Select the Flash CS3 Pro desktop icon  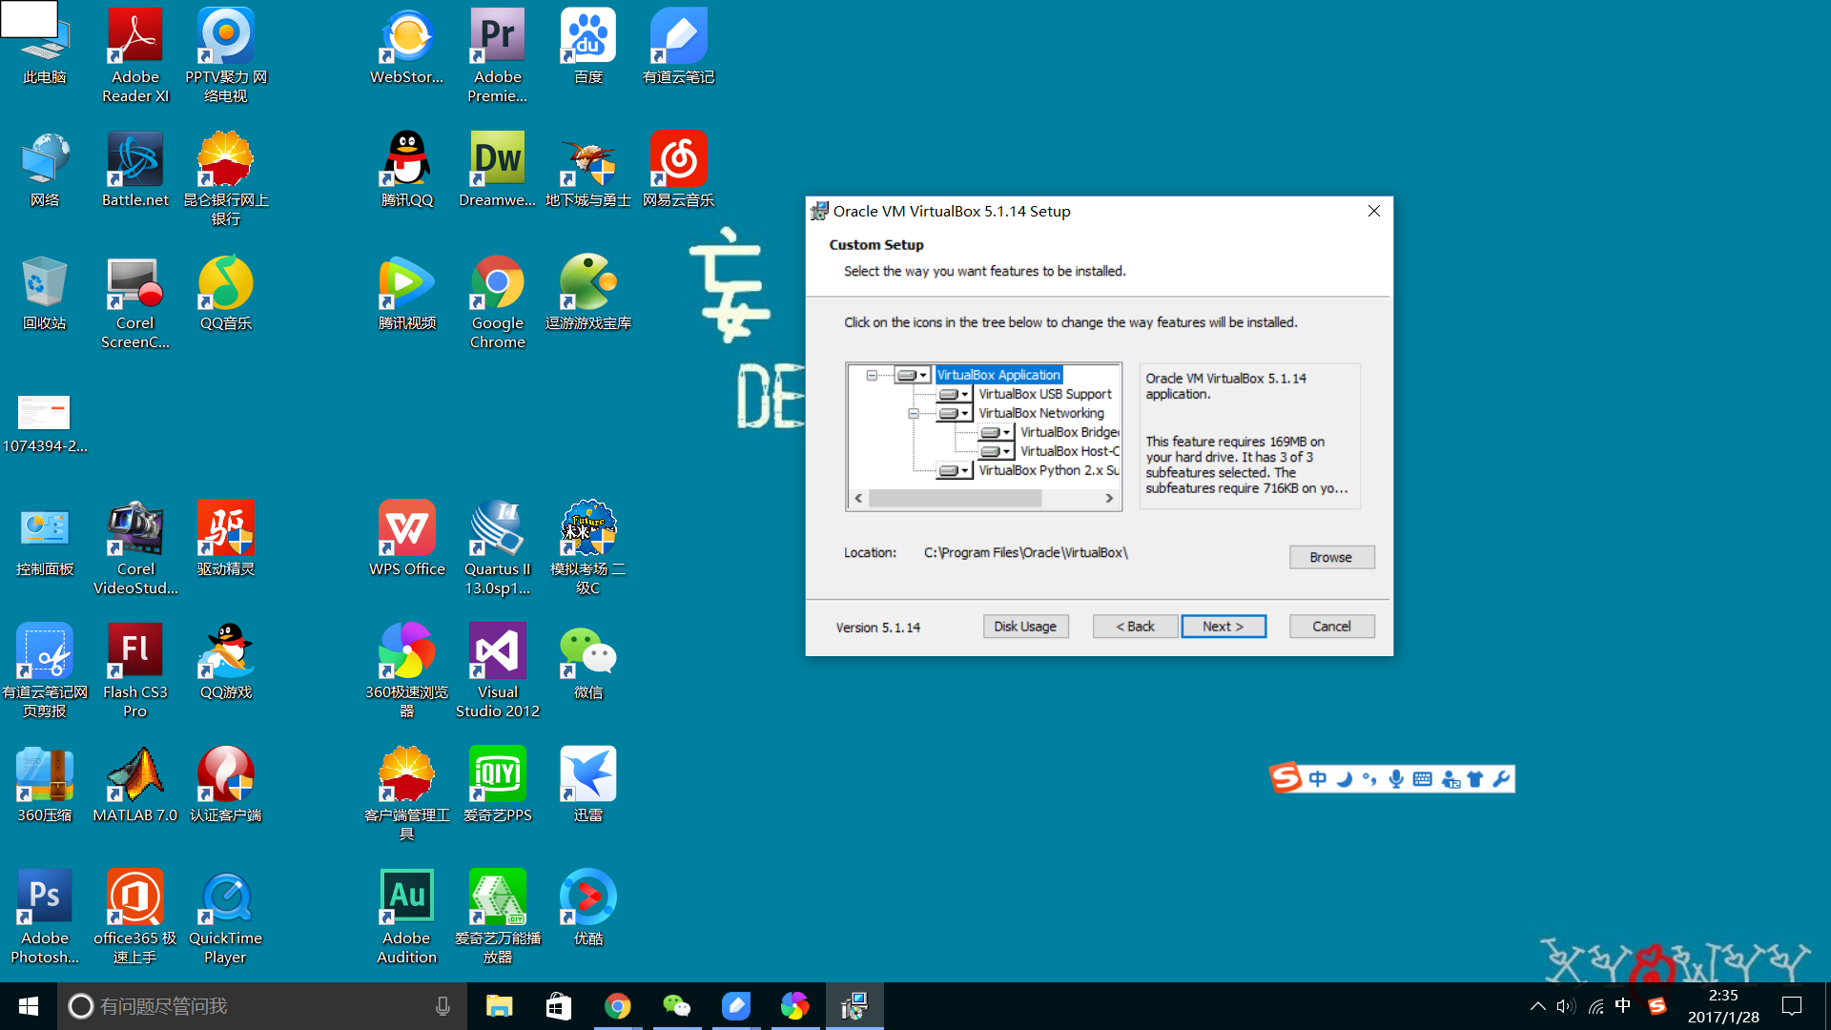[x=135, y=671]
